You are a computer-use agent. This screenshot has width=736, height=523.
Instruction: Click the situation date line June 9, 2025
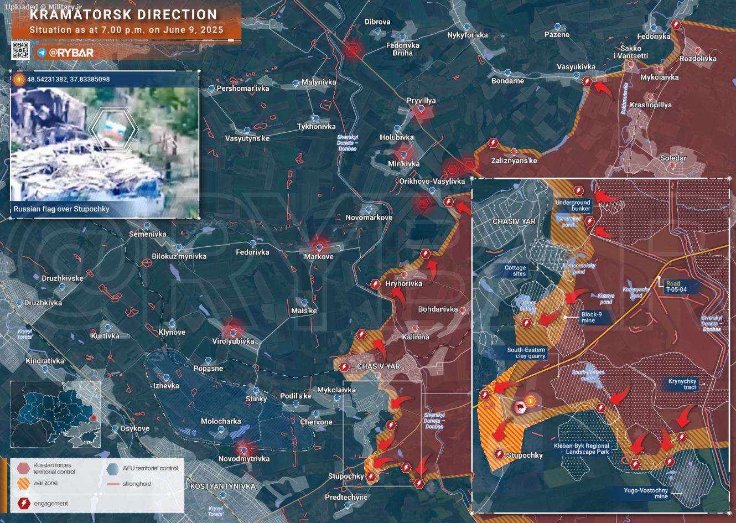pyautogui.click(x=127, y=30)
